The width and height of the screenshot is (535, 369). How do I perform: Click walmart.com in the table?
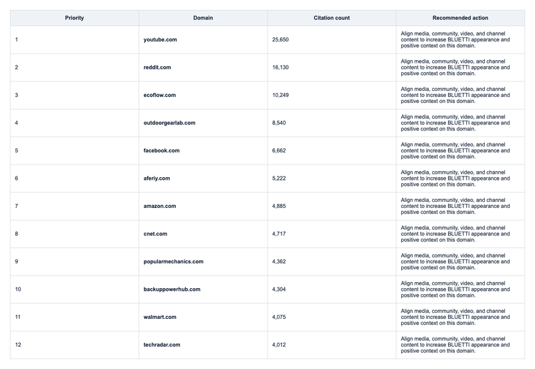click(x=160, y=317)
